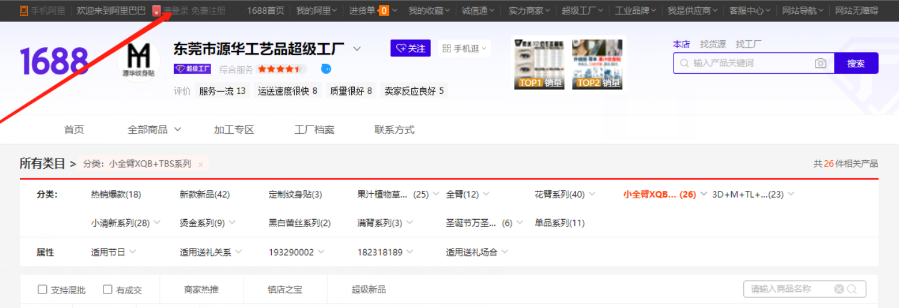Remove the 小全臂XQB+TBS系列 filter tag
Image resolution: width=899 pixels, height=308 pixels.
(x=200, y=164)
